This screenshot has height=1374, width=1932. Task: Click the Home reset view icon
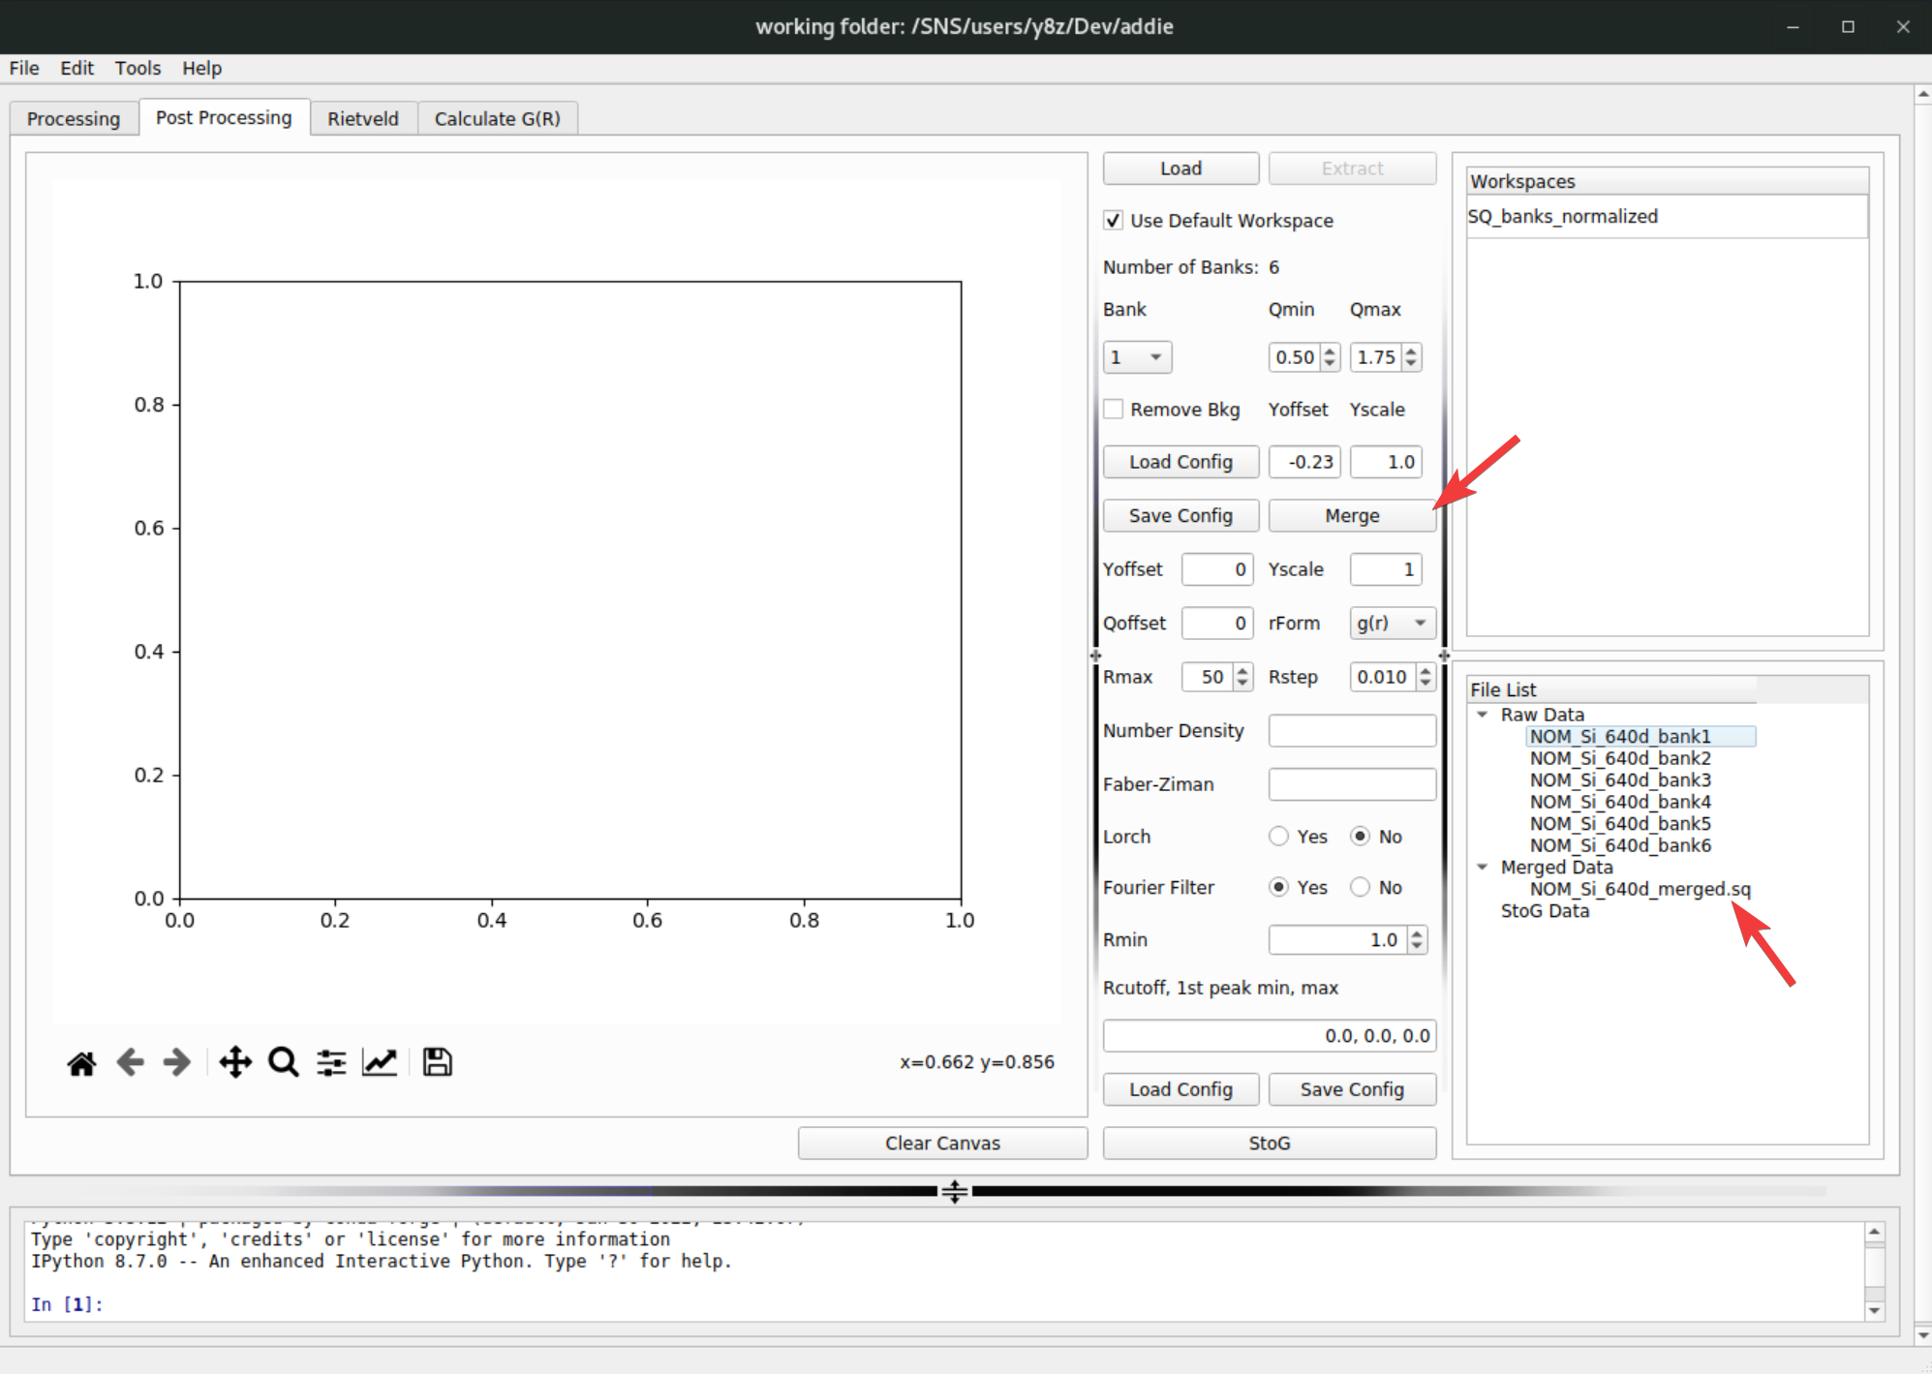(81, 1063)
